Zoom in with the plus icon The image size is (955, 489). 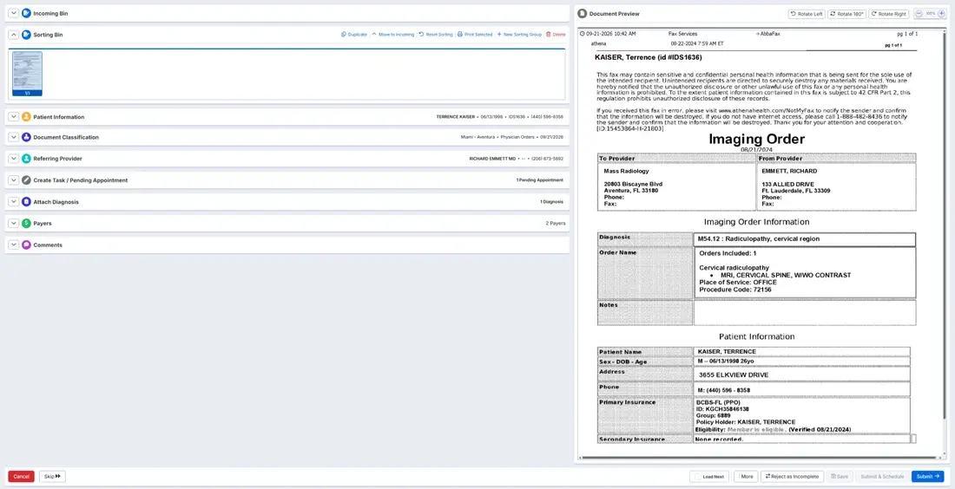pos(942,13)
